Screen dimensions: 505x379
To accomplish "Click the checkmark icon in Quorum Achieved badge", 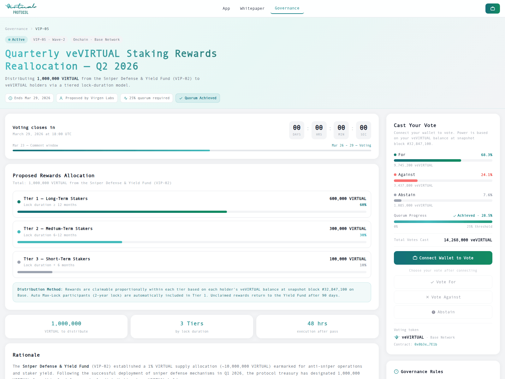I will 181,98.
